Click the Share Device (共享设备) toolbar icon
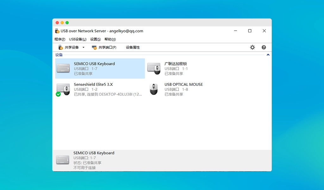Screen dimensions: 324x190 click(61, 47)
